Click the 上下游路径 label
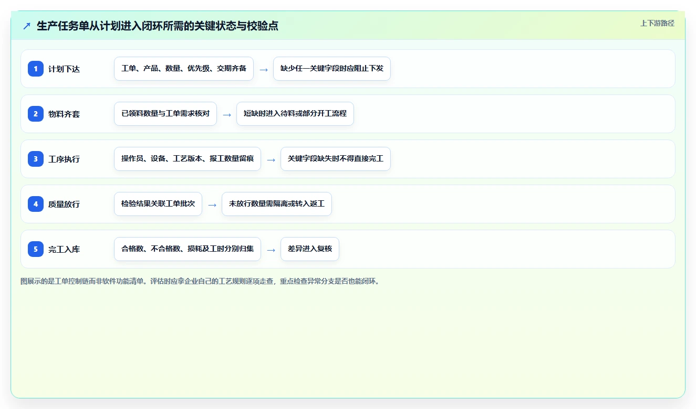 (x=657, y=23)
